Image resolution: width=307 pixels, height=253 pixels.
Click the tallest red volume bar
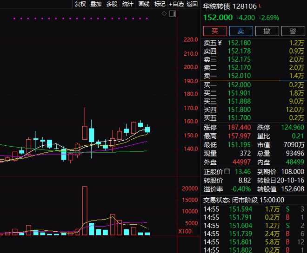point(85,211)
